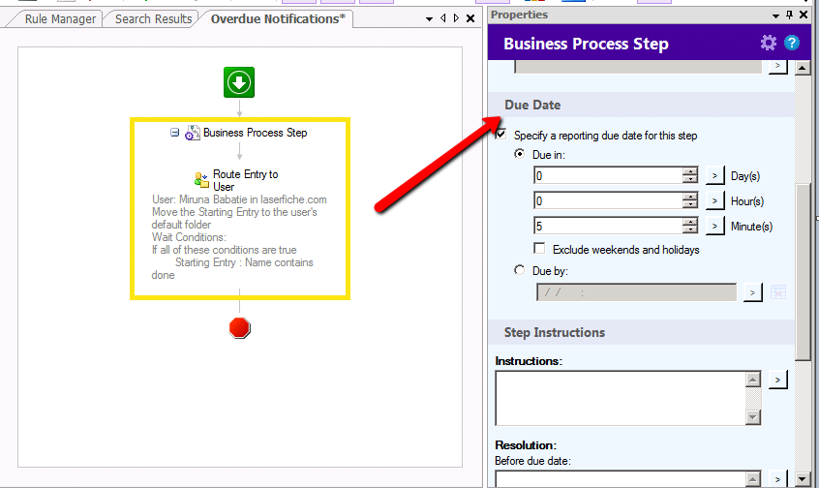This screenshot has width=819, height=488.
Task: Click the Minute(s) spinner arrows
Action: tap(690, 226)
